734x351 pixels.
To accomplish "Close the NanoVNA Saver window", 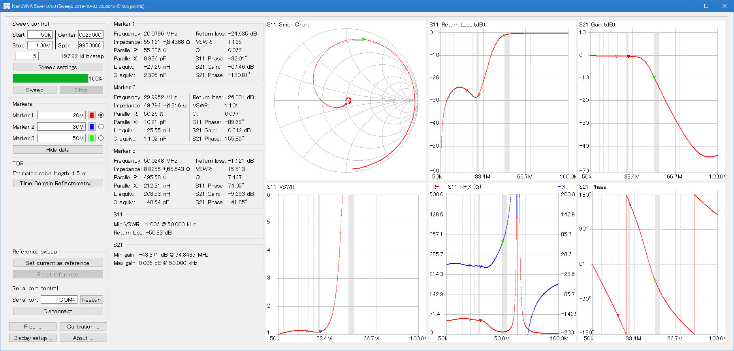I will 725,6.
